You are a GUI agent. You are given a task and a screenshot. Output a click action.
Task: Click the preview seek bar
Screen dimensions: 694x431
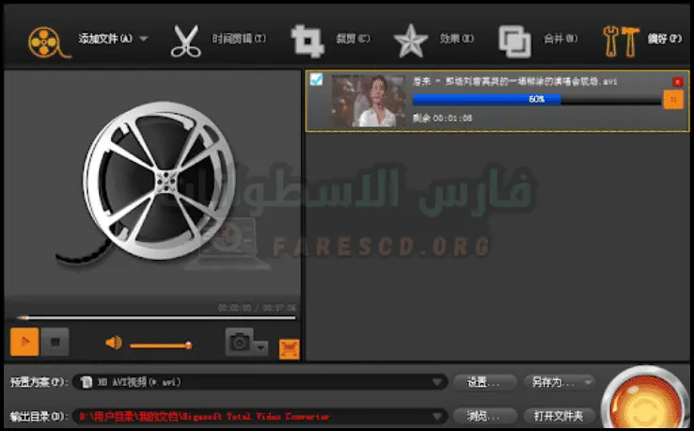click(156, 317)
